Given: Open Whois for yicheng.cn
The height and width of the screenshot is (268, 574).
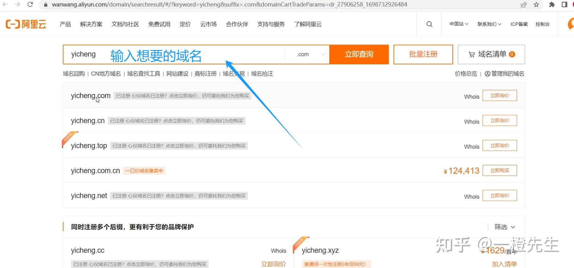Looking at the screenshot, I should tap(472, 122).
